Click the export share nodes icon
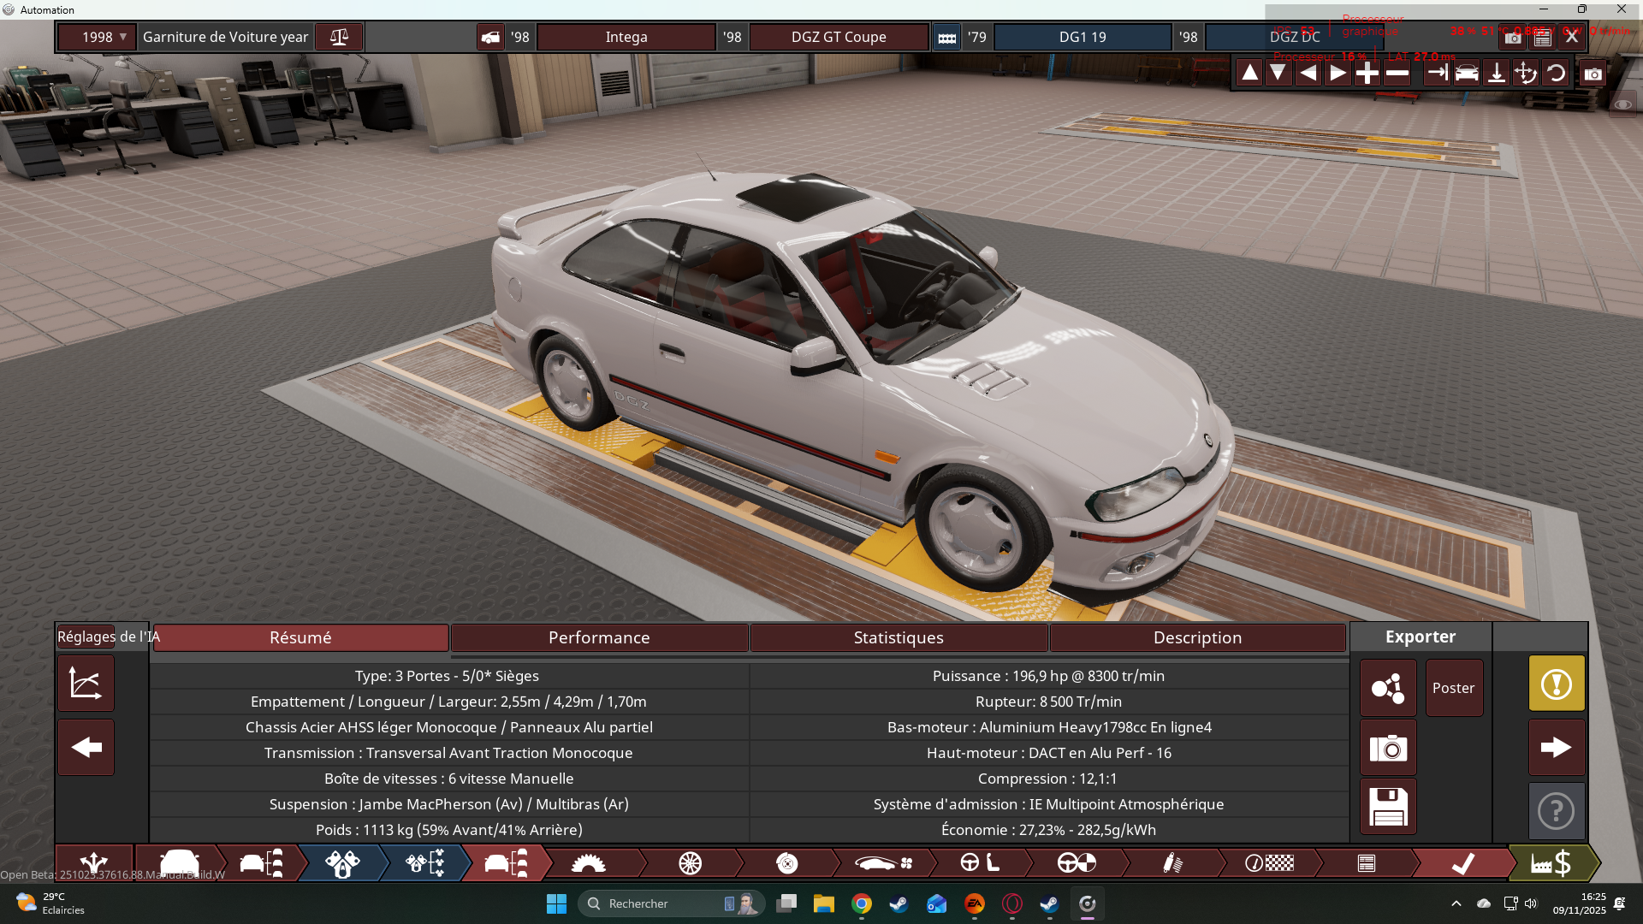This screenshot has height=924, width=1643. [1387, 688]
